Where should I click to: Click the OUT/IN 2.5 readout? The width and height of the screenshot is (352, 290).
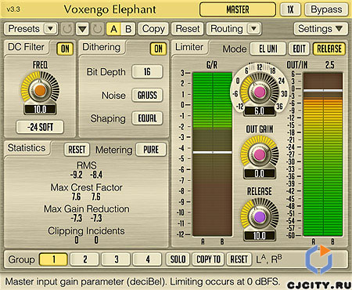click(x=329, y=65)
